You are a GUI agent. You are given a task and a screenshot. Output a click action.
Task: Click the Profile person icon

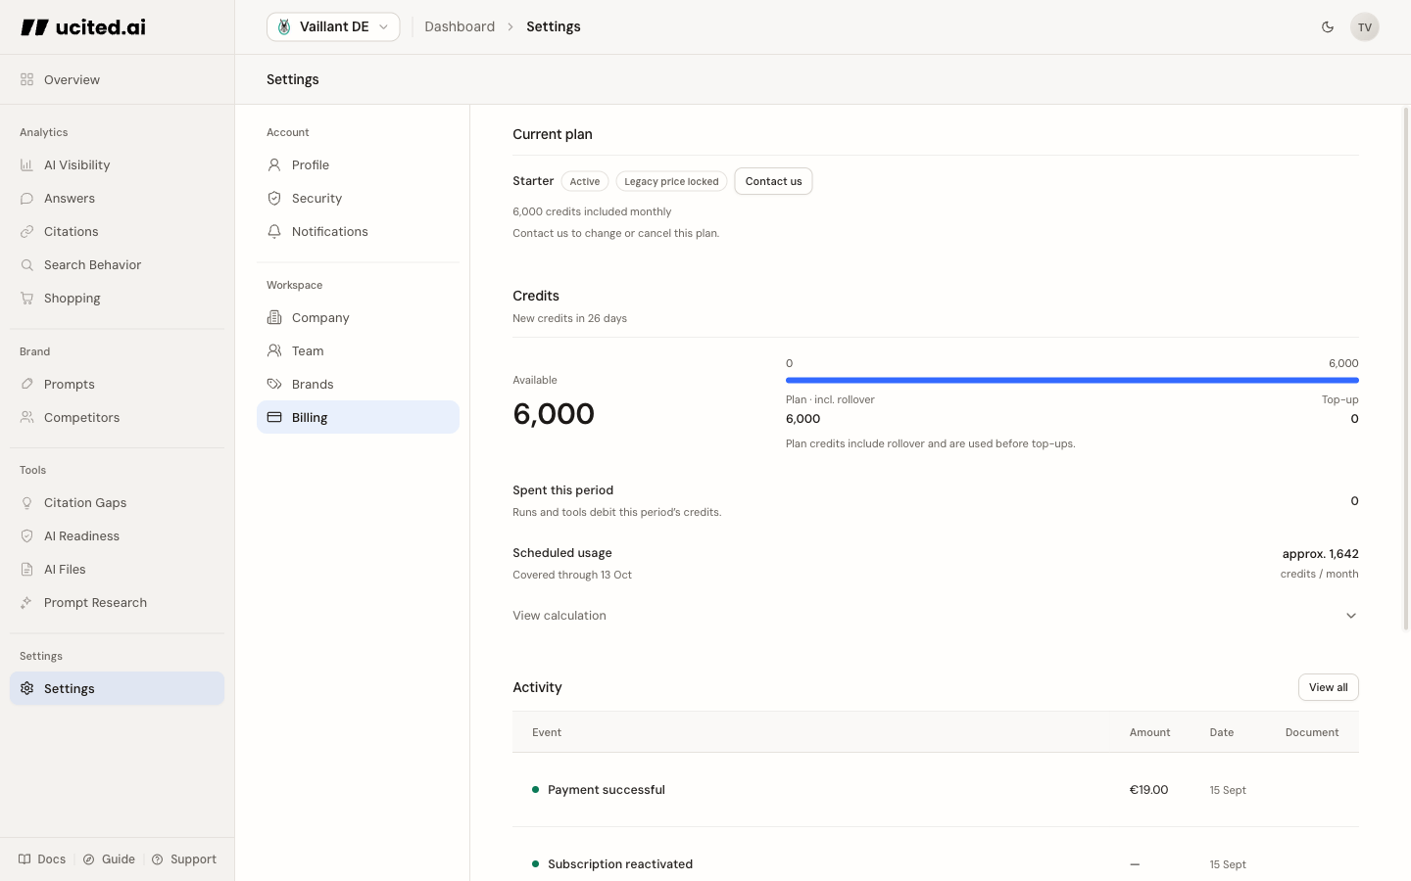[x=274, y=164]
